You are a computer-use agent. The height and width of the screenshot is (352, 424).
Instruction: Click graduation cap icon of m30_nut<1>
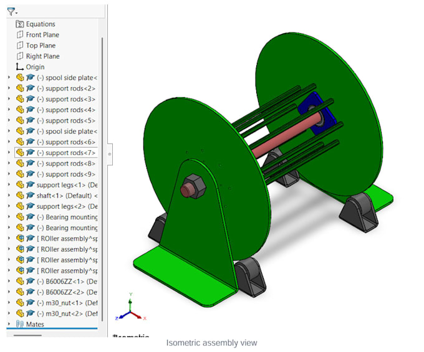coord(31,303)
